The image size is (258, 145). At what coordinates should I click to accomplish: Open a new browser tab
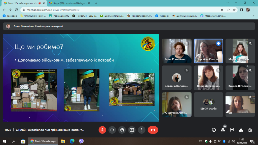[96, 3]
